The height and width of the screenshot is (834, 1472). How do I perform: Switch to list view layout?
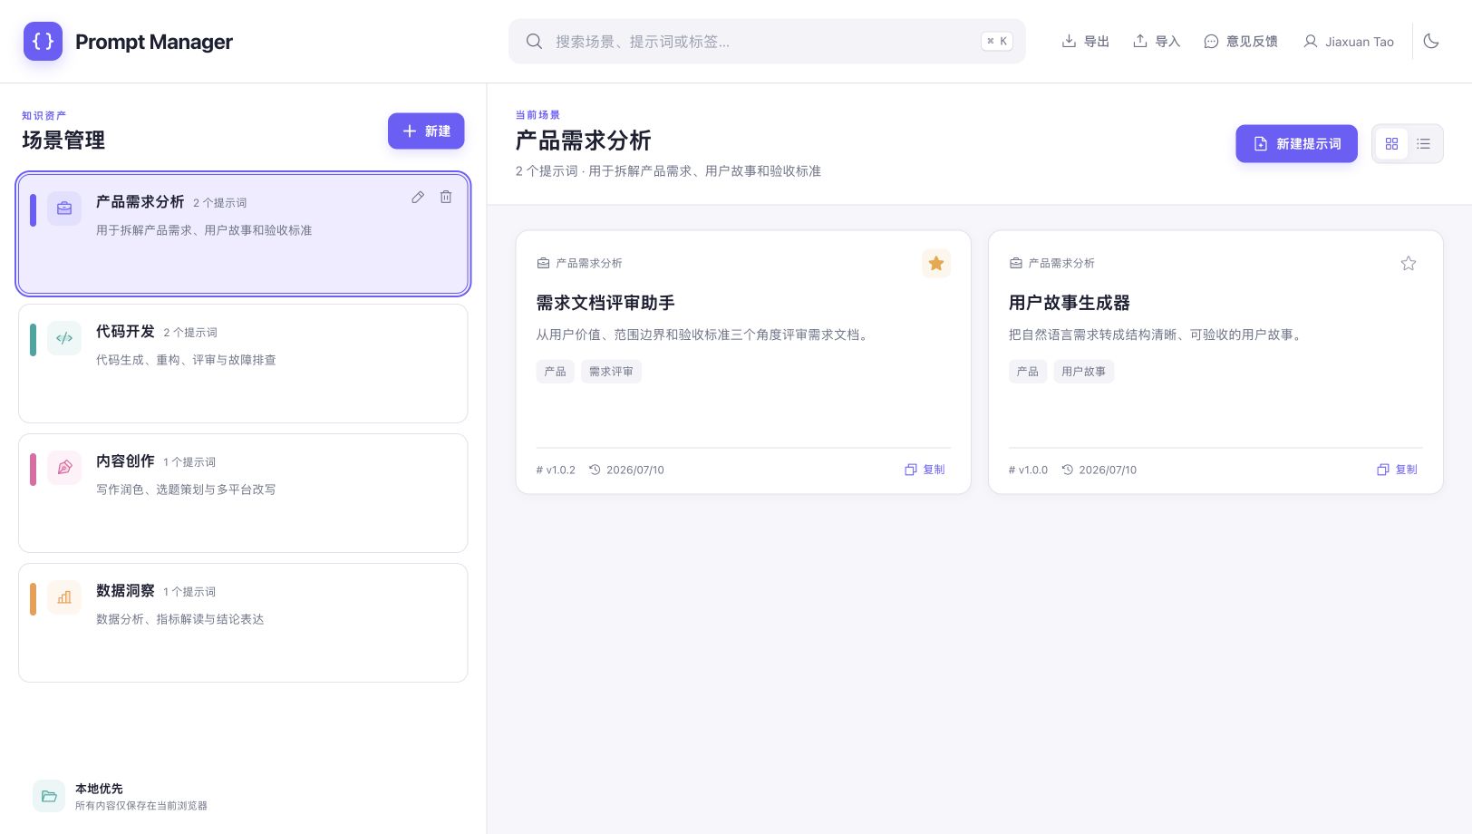(1424, 143)
